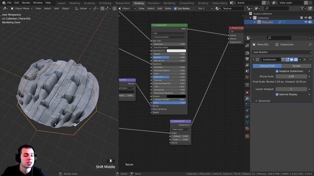Open the Subdivision modifier extras arrow
Image resolution: width=314 pixels, height=176 pixels.
pyautogui.click(x=300, y=60)
